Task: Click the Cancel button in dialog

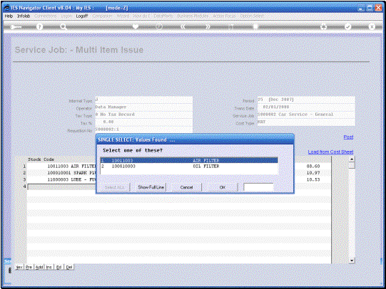Action: click(186, 187)
